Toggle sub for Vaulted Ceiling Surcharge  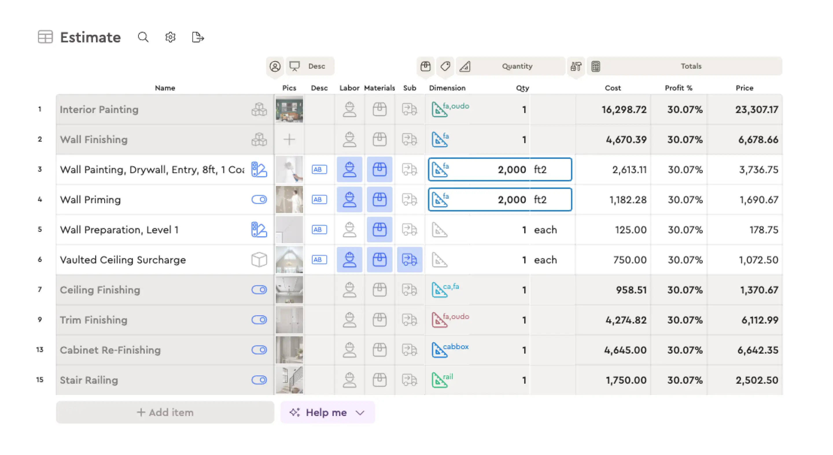tap(409, 259)
